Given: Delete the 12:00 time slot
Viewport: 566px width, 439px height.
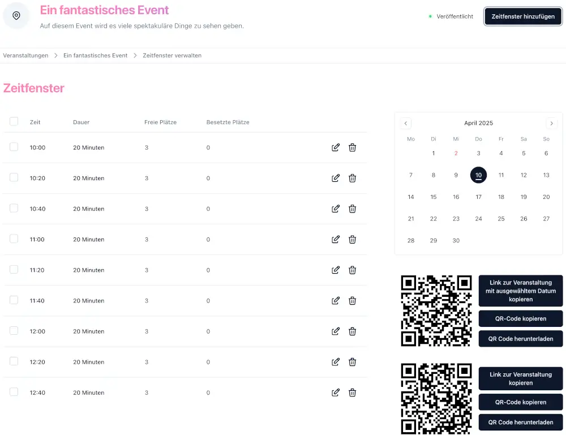Looking at the screenshot, I should [352, 331].
